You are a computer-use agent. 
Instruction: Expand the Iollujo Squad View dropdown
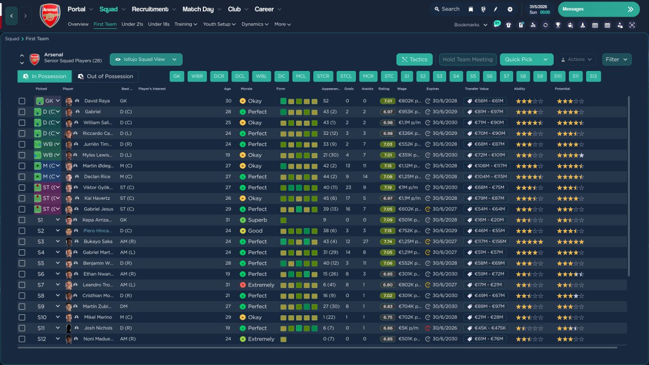(146, 59)
